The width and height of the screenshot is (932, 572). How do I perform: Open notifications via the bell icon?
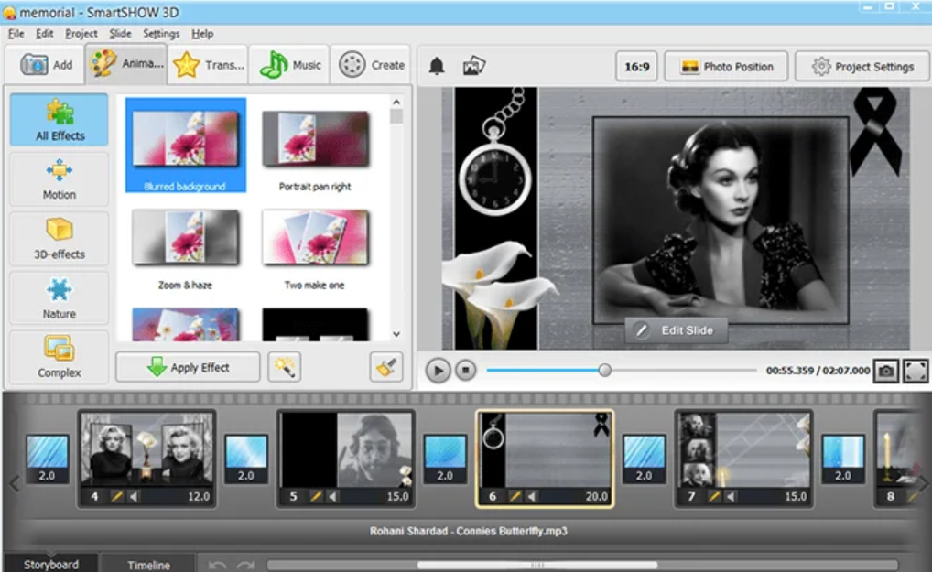[438, 65]
